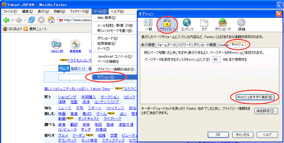Image resolution: width=284 pixels, height=143 pixels.
Task: Switch to the 表示履歴 tab
Action: [148, 45]
